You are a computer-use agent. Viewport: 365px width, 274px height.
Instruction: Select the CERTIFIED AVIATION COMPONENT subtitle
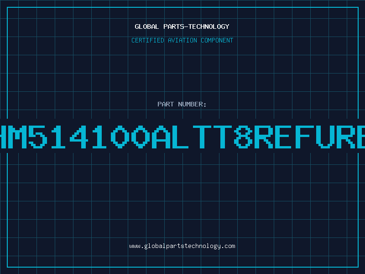pyautogui.click(x=182, y=40)
